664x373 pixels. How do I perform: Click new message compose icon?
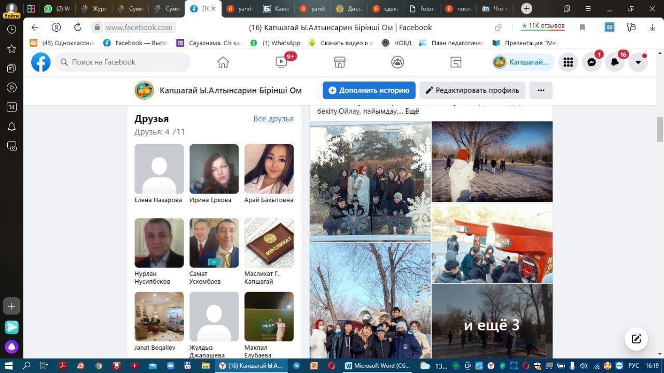pos(636,339)
